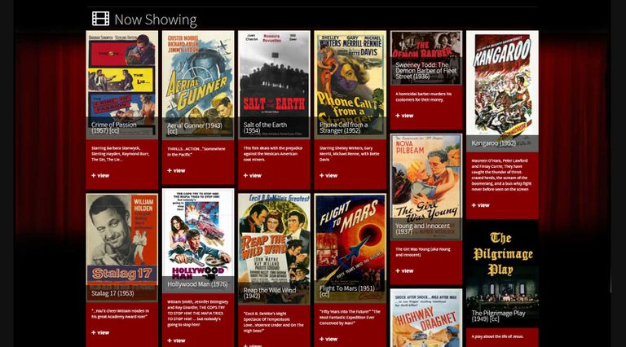Open the Crime of Passion poster

tap(122, 85)
